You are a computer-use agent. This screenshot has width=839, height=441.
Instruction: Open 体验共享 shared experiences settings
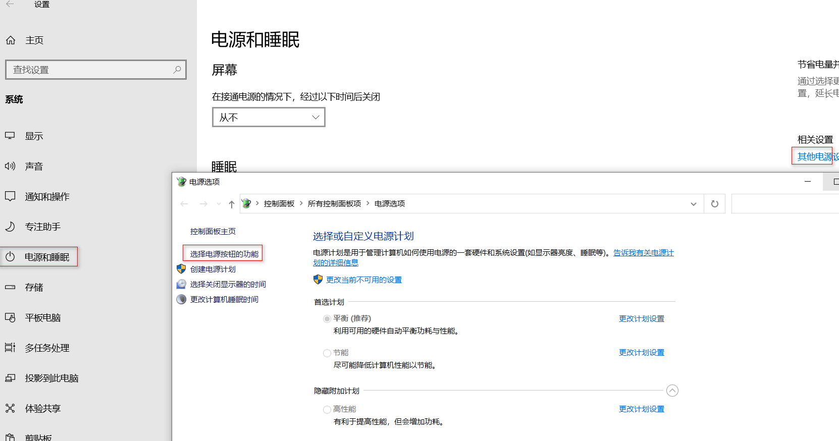[x=43, y=409]
